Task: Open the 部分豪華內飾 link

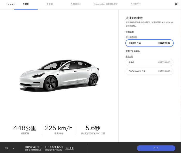Action: (x=131, y=37)
